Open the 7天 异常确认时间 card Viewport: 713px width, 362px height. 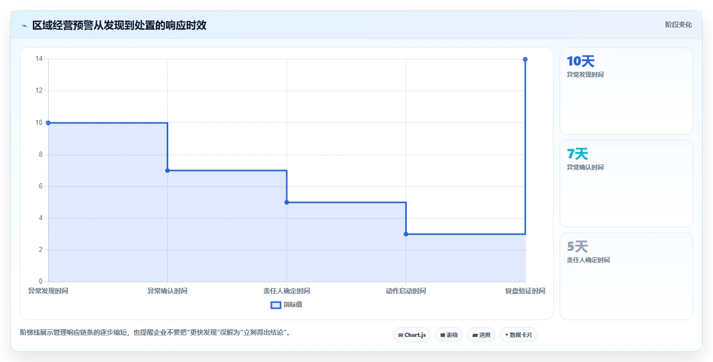tap(626, 183)
